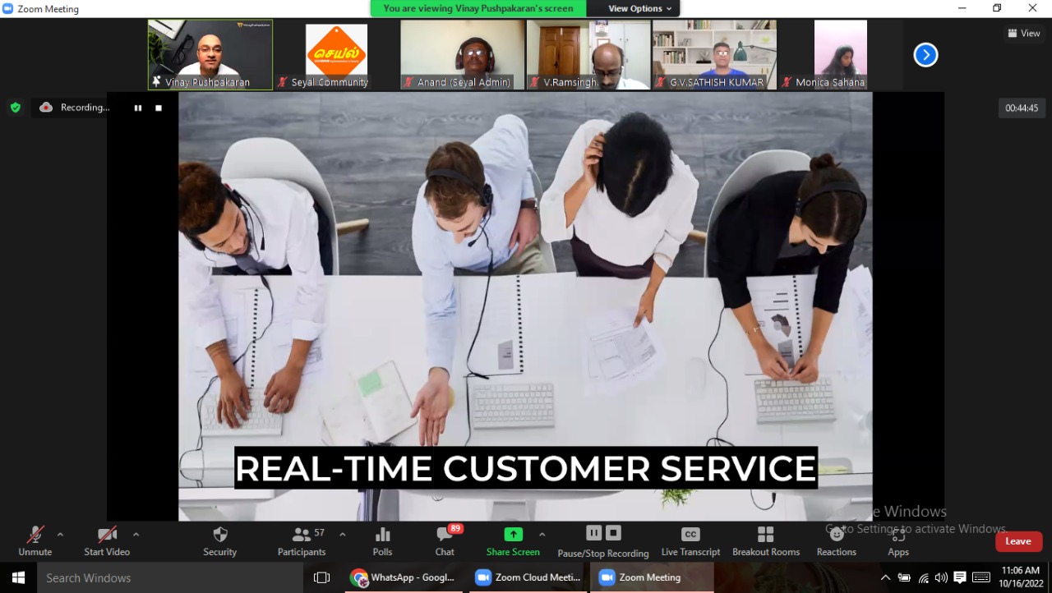Click the red Leave button

click(1018, 541)
